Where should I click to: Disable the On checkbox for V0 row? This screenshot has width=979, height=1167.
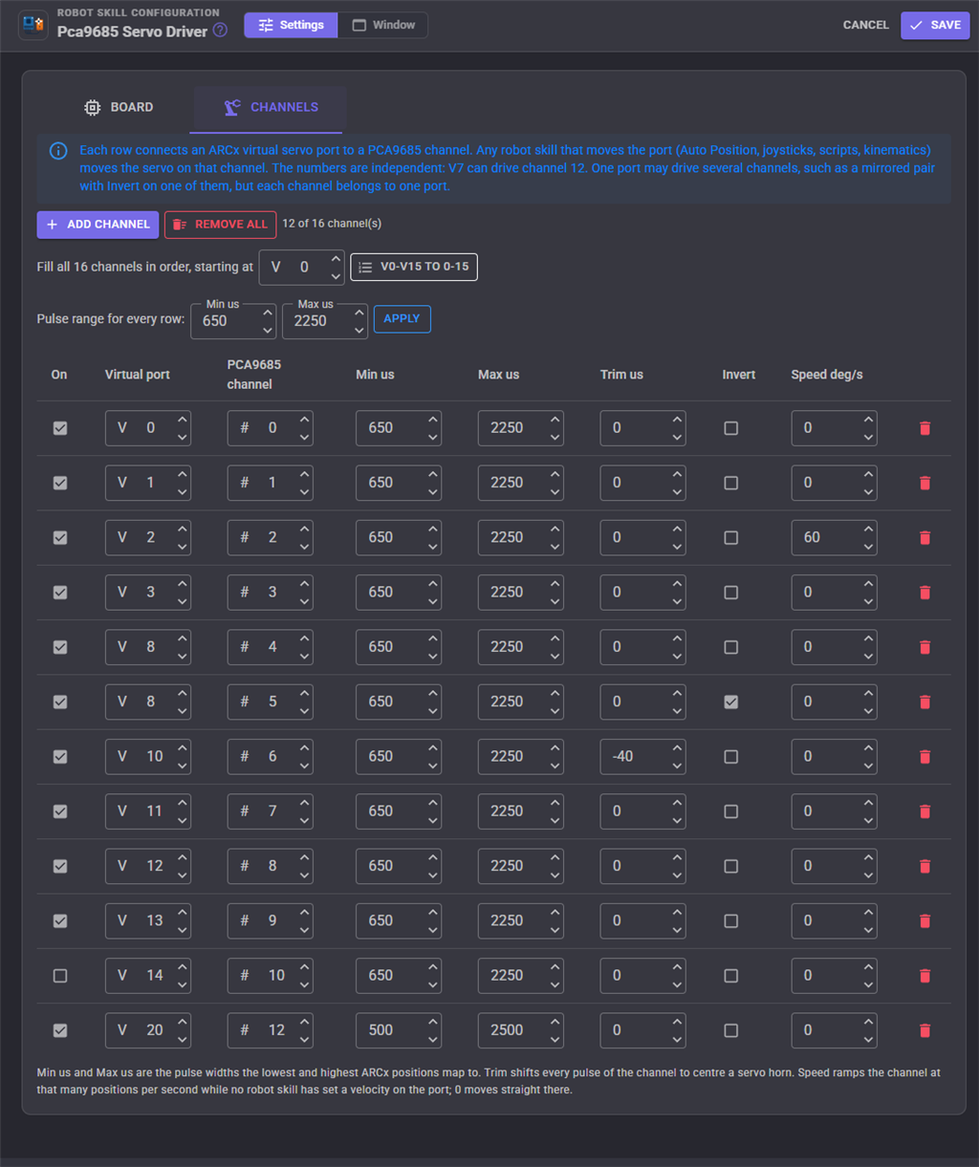coord(60,428)
